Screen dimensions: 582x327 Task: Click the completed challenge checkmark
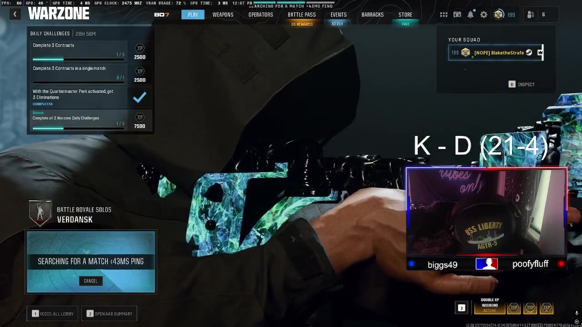coord(140,97)
